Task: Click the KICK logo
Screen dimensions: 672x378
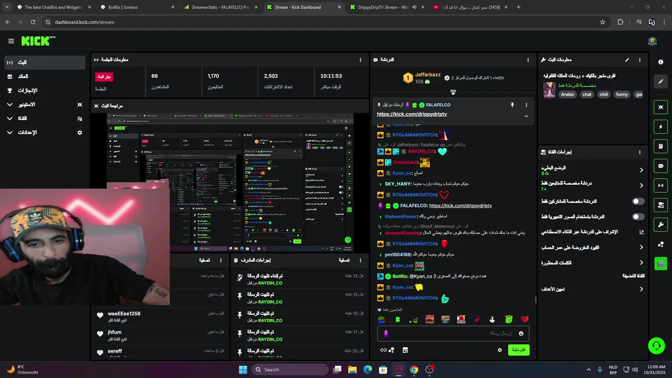Action: click(x=38, y=41)
